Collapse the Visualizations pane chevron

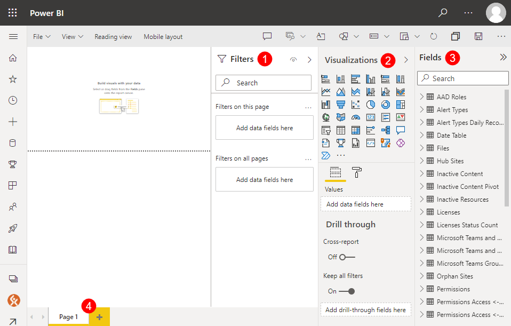(x=406, y=60)
